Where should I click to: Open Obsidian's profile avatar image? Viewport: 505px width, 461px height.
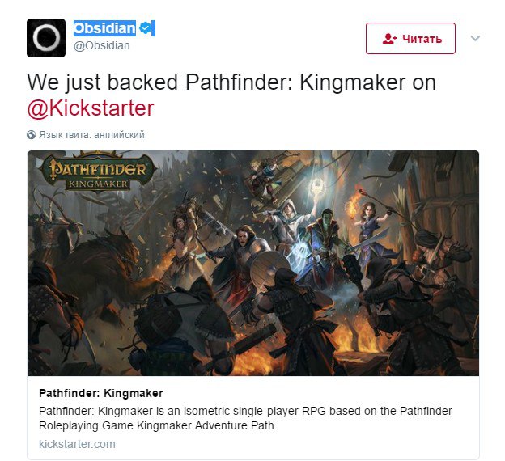click(46, 38)
